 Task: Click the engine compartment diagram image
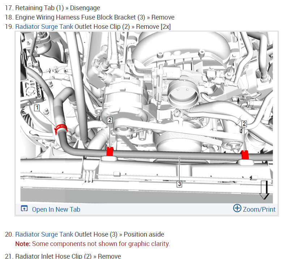tap(146, 117)
